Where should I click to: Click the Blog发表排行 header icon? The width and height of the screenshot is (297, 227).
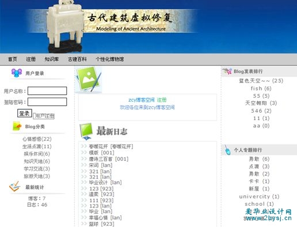[x=227, y=71]
